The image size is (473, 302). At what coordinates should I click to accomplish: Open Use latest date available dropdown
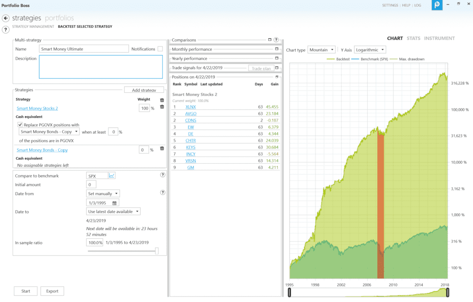(x=113, y=212)
